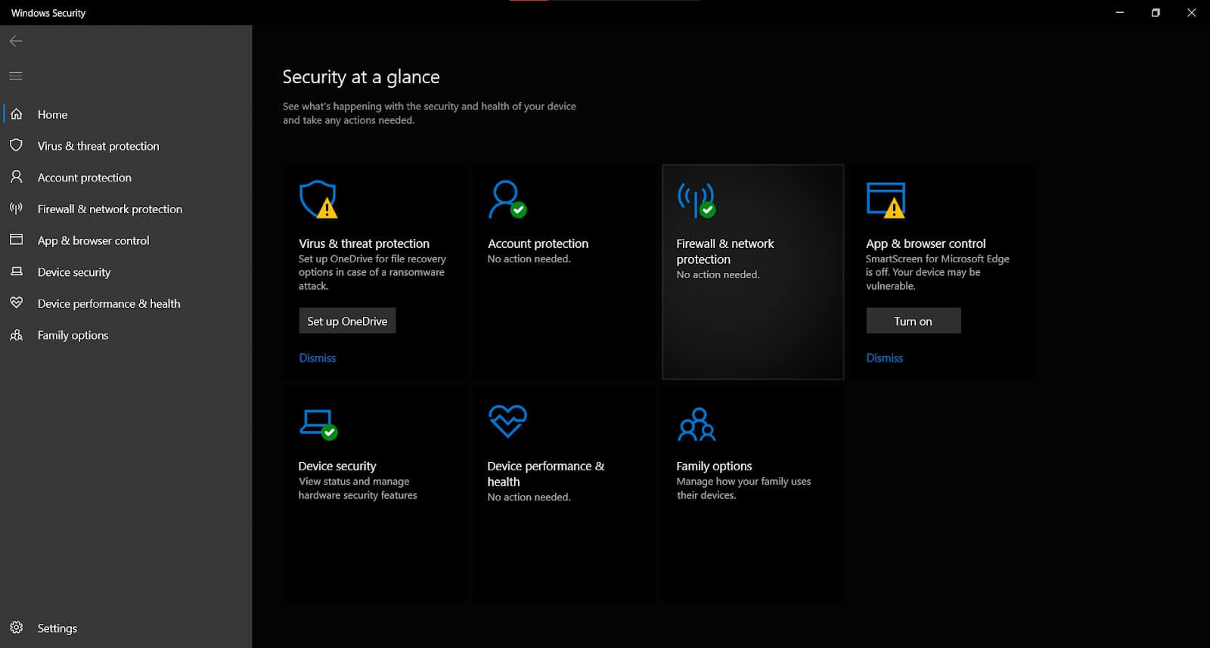Viewport: 1210px width, 648px height.
Task: Click the Firewall tile antenna icon
Action: 697,200
